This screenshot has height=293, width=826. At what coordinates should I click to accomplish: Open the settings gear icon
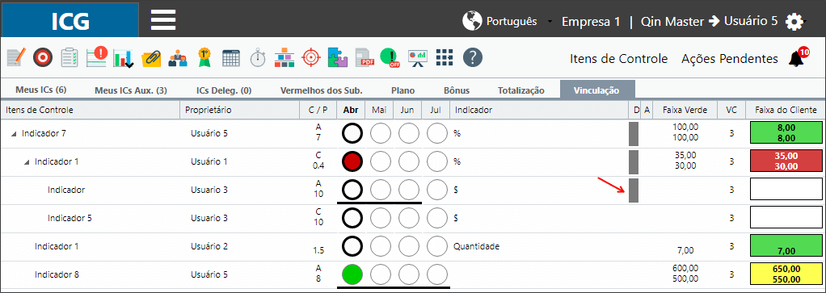pyautogui.click(x=794, y=22)
